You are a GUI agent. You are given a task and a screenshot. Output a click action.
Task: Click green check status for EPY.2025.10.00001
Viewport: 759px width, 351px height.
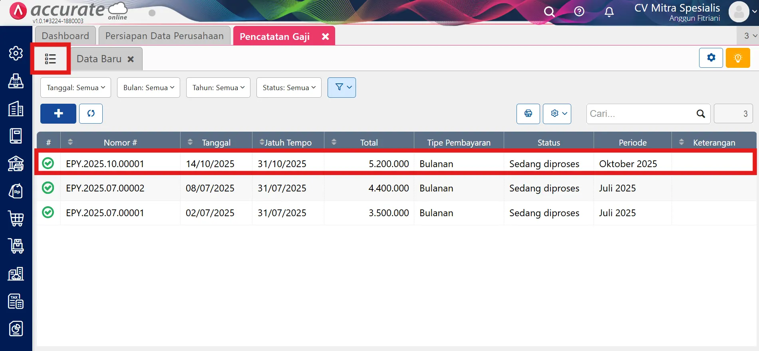48,164
